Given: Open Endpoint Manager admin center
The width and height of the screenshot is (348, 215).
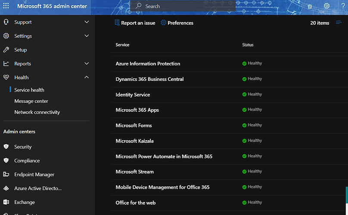Looking at the screenshot, I should coord(34,175).
